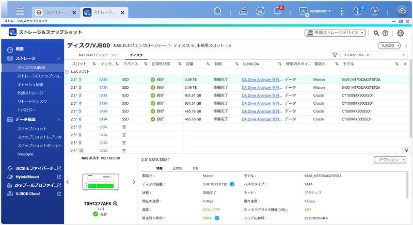Viewport: 413px width, 225px height.
Task: Sort by the 容量 column arrows
Action: tap(208, 64)
